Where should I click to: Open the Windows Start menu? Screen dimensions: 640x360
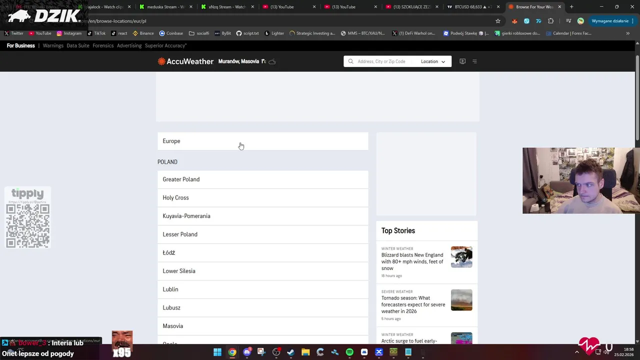(x=217, y=352)
